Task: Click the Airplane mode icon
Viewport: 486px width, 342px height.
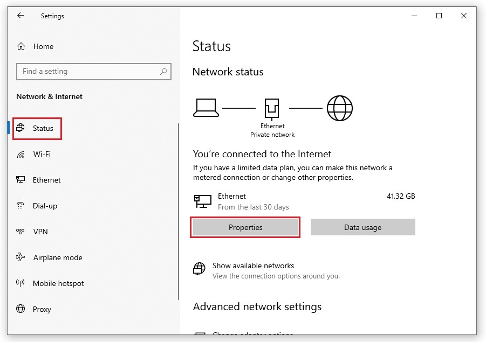Action: [21, 257]
